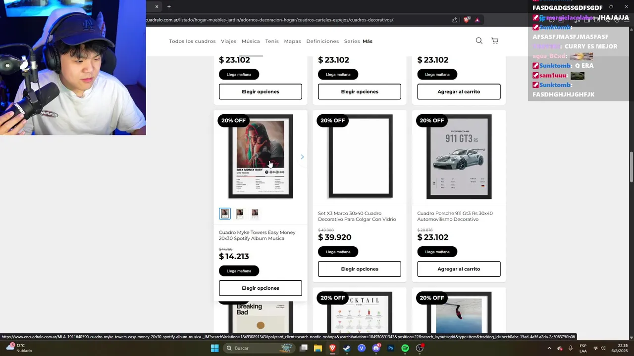
Task: Open Viajes category
Action: point(229,41)
